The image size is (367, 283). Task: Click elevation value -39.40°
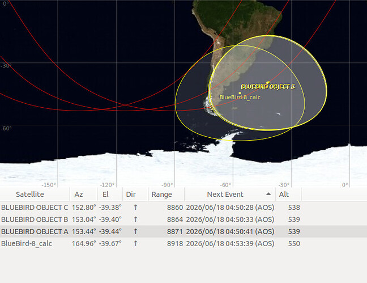110,219
